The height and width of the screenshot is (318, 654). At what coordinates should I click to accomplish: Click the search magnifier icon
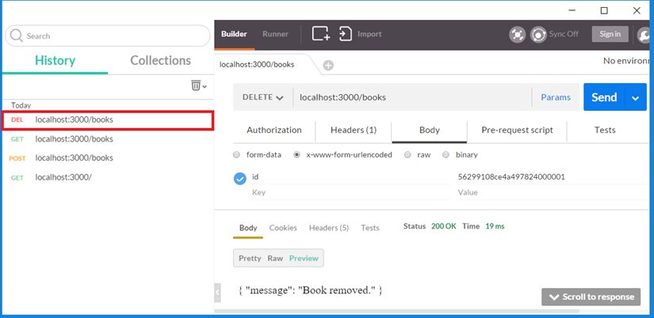pyautogui.click(x=17, y=36)
